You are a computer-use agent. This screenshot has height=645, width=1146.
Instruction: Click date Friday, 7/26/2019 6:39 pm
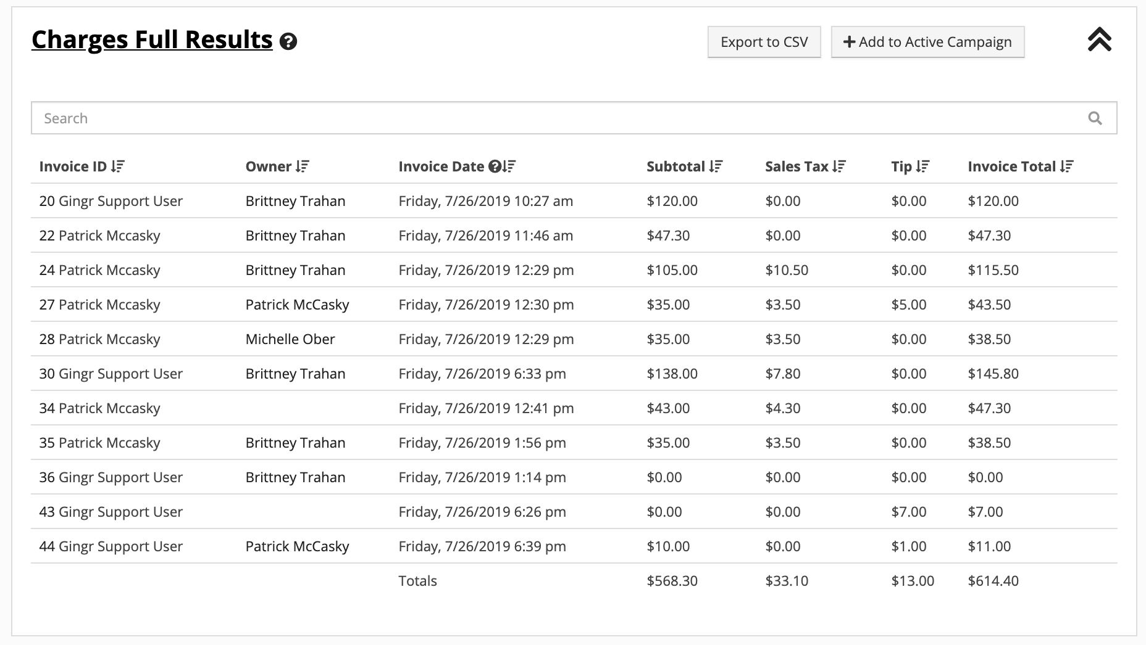tap(482, 546)
